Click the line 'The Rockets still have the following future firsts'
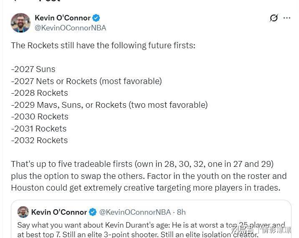This screenshot has width=299, height=238. click(x=103, y=46)
